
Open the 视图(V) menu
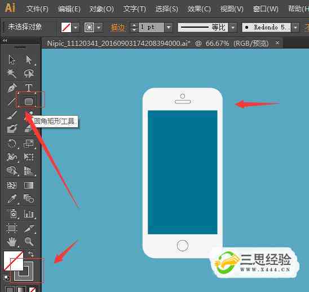pos(232,9)
